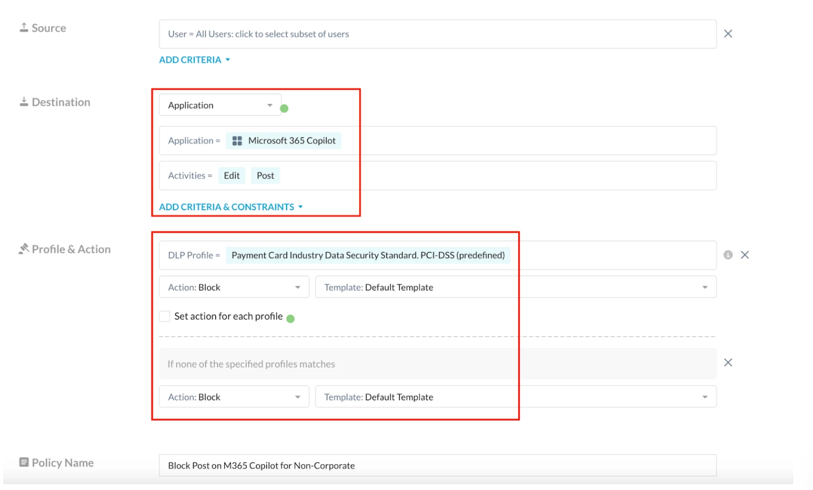Click the Profile & Action section label
Screen dimensions: 813x490
point(71,249)
